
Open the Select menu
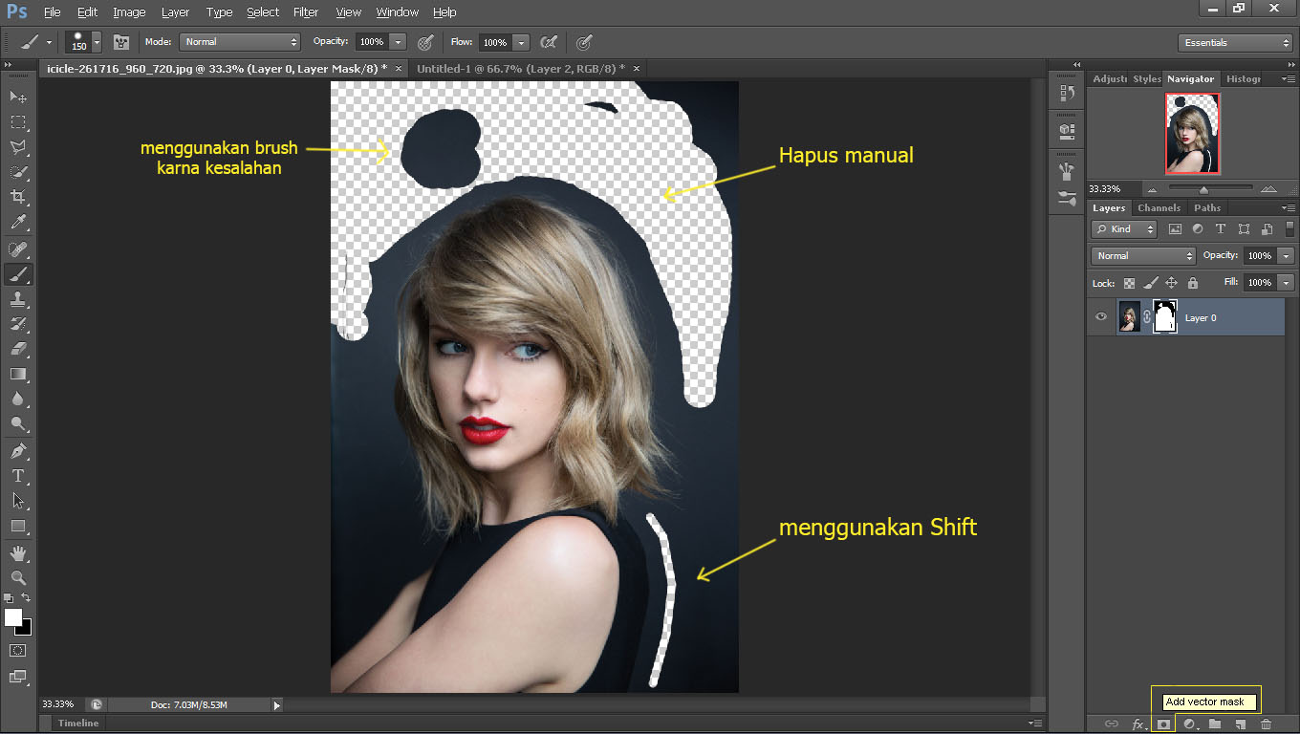pos(263,12)
